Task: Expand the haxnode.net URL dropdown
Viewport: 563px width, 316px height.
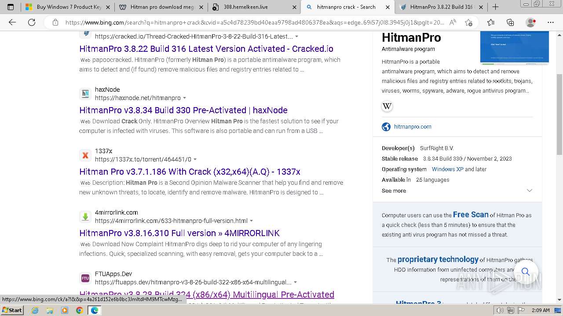Action: pyautogui.click(x=184, y=98)
